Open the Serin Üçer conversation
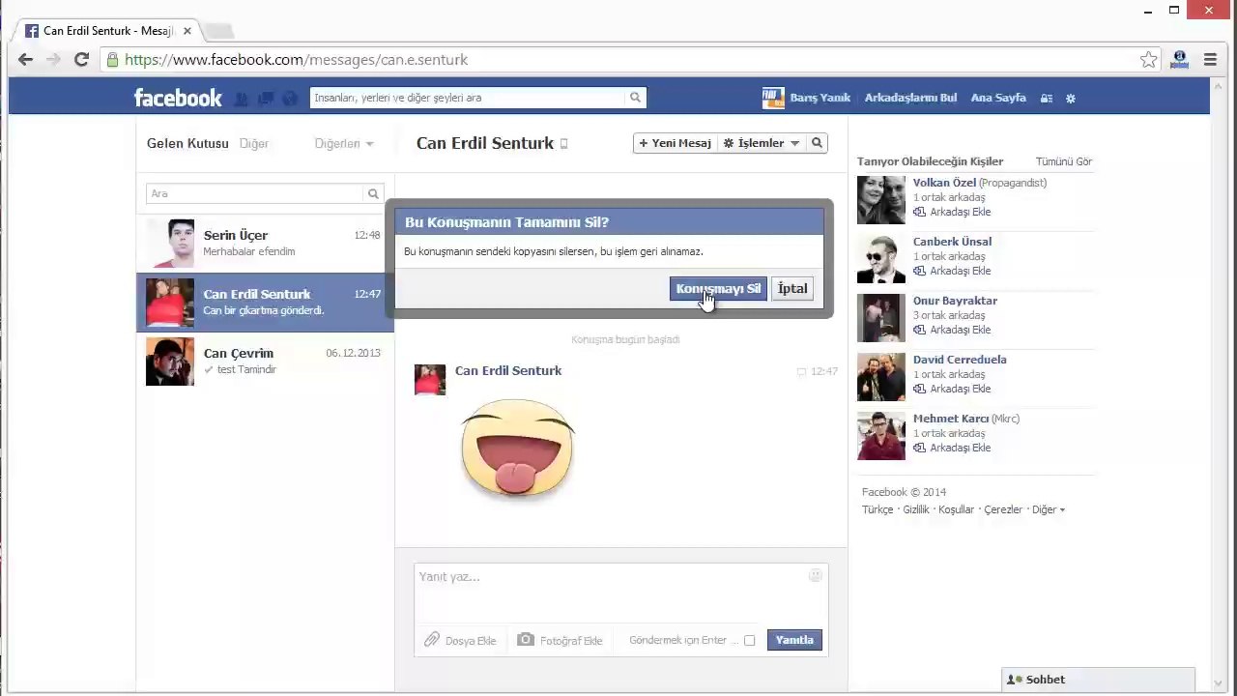 [x=265, y=243]
